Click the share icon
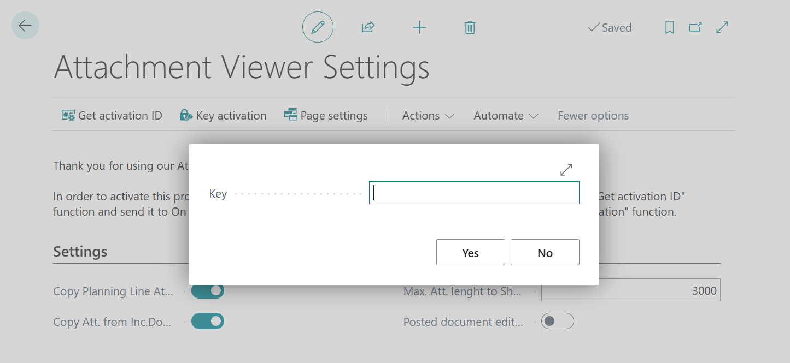790x363 pixels. coord(368,27)
